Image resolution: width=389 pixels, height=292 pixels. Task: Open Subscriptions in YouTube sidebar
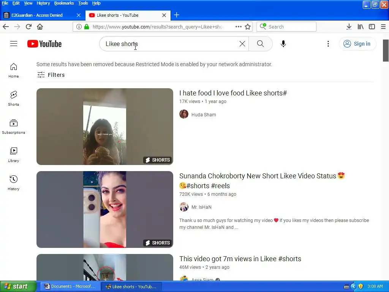click(14, 127)
